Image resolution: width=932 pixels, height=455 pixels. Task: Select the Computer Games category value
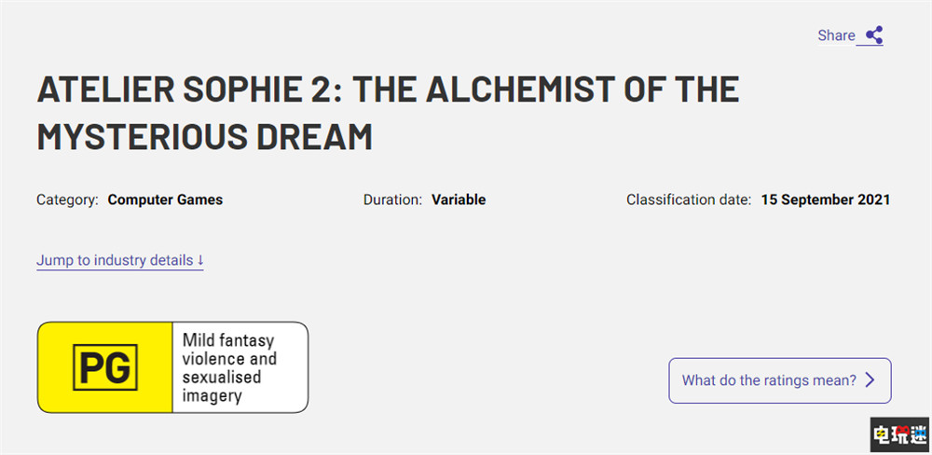click(x=165, y=200)
